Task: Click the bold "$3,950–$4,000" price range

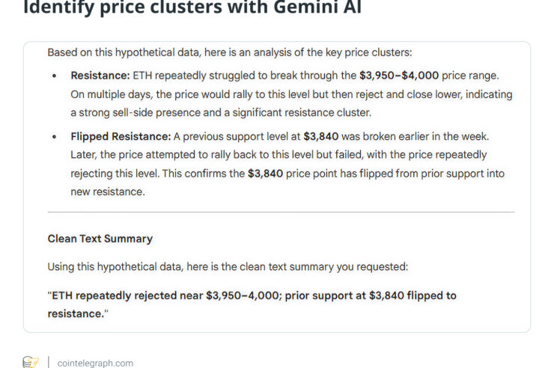Action: (398, 76)
